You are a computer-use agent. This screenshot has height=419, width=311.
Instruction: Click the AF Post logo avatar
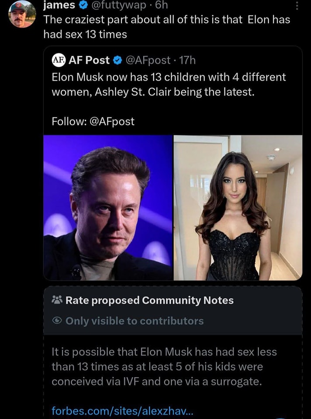click(59, 60)
